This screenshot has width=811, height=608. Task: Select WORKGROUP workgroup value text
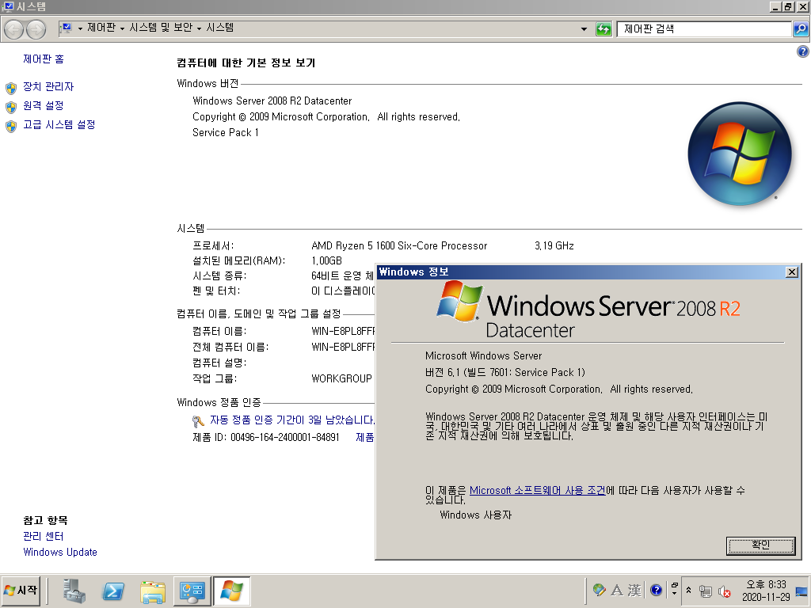[341, 378]
